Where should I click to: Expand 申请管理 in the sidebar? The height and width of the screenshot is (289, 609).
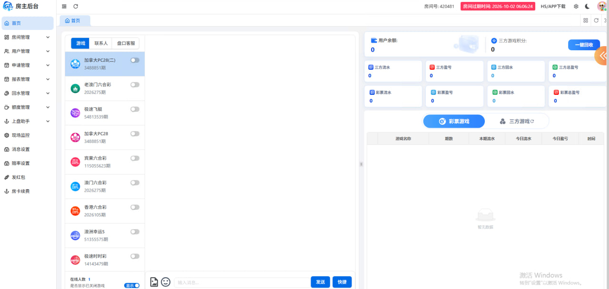pyautogui.click(x=27, y=65)
